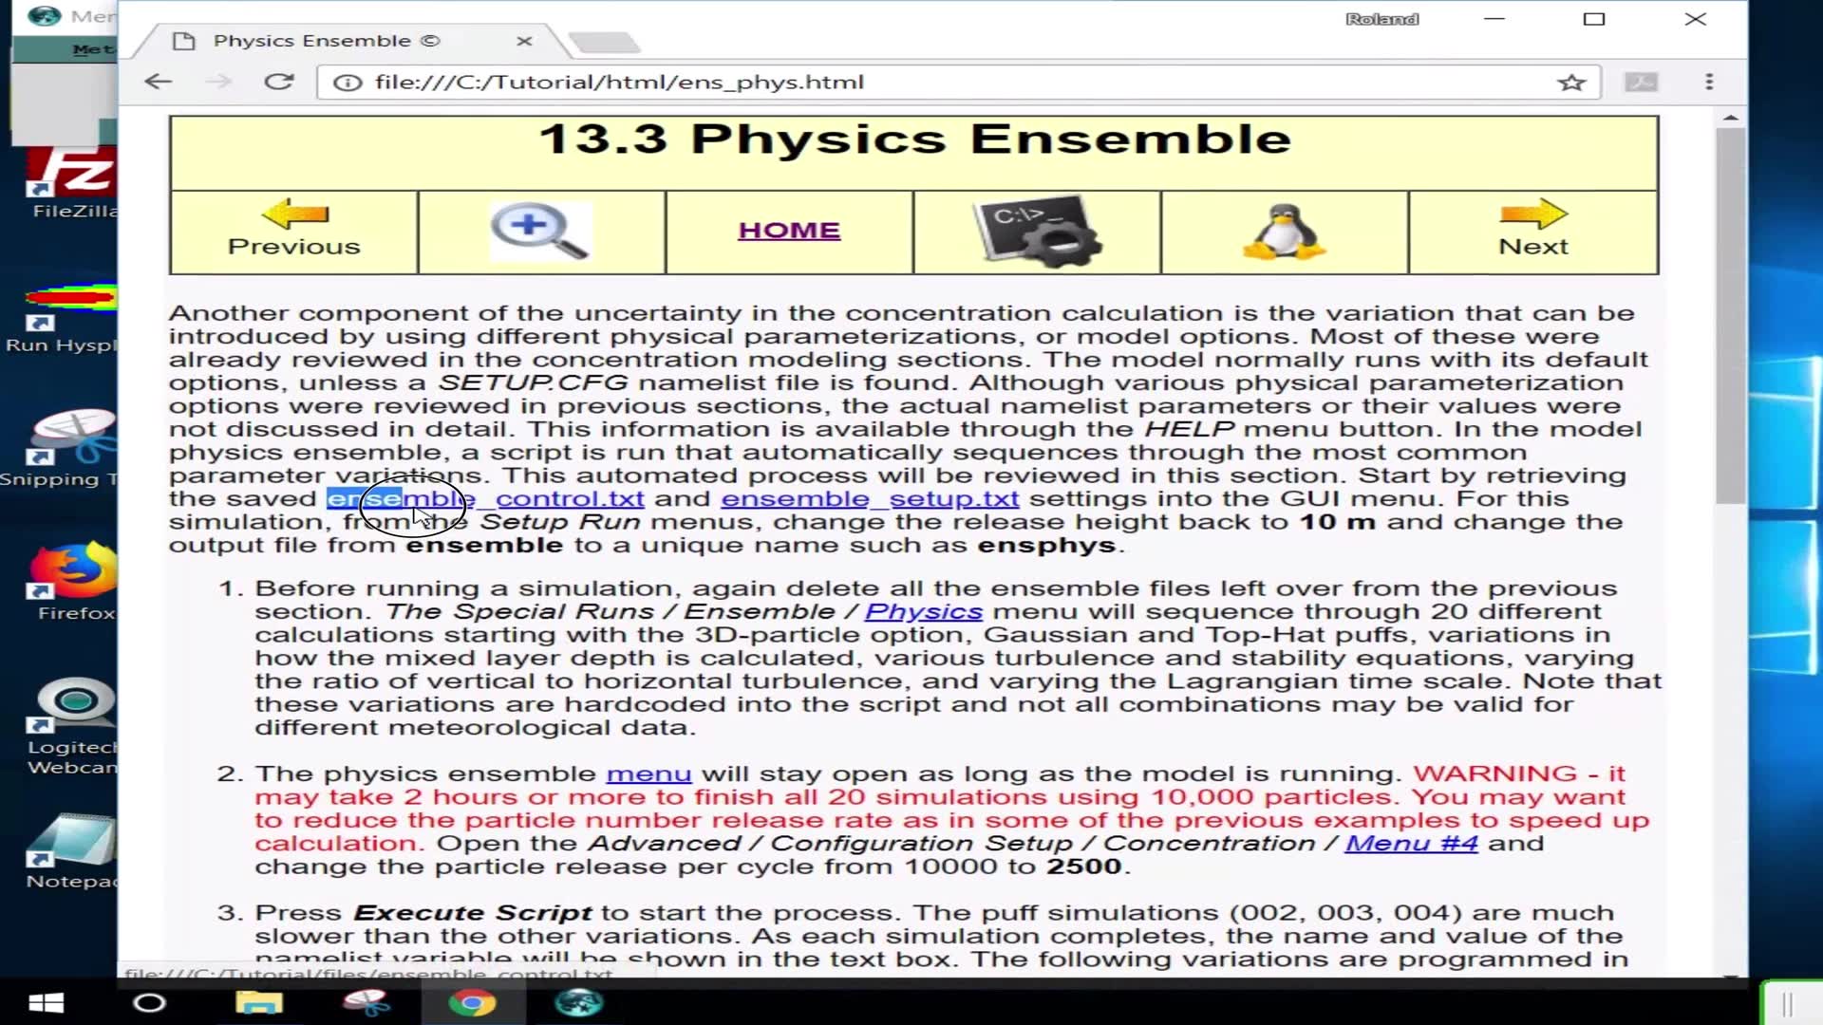Go back with browser back arrow
The height and width of the screenshot is (1025, 1823).
tap(159, 83)
